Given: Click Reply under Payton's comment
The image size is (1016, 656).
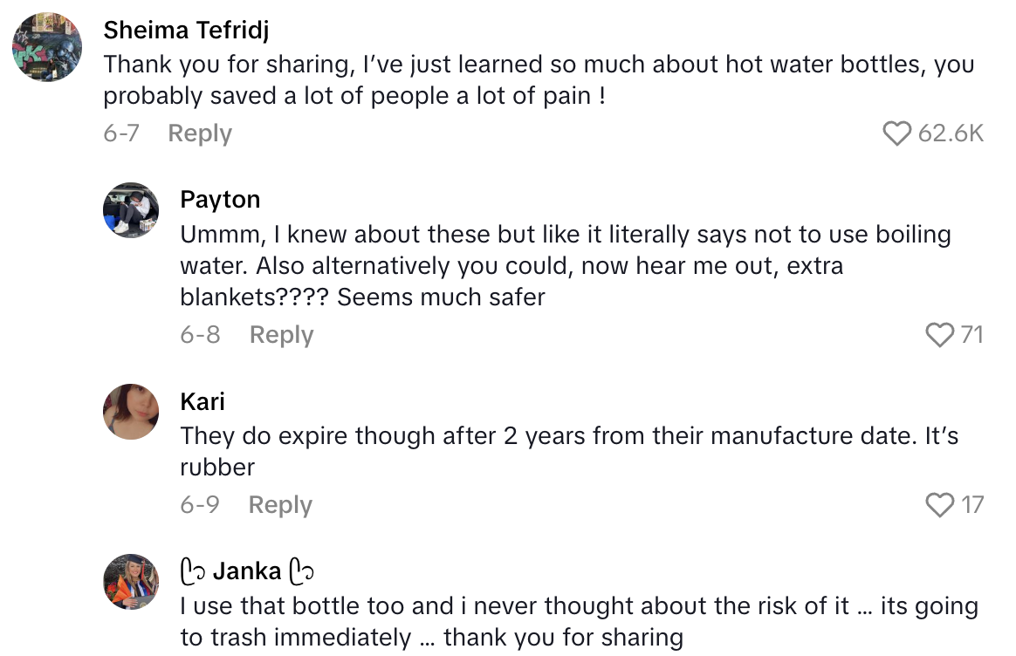Looking at the screenshot, I should 281,334.
